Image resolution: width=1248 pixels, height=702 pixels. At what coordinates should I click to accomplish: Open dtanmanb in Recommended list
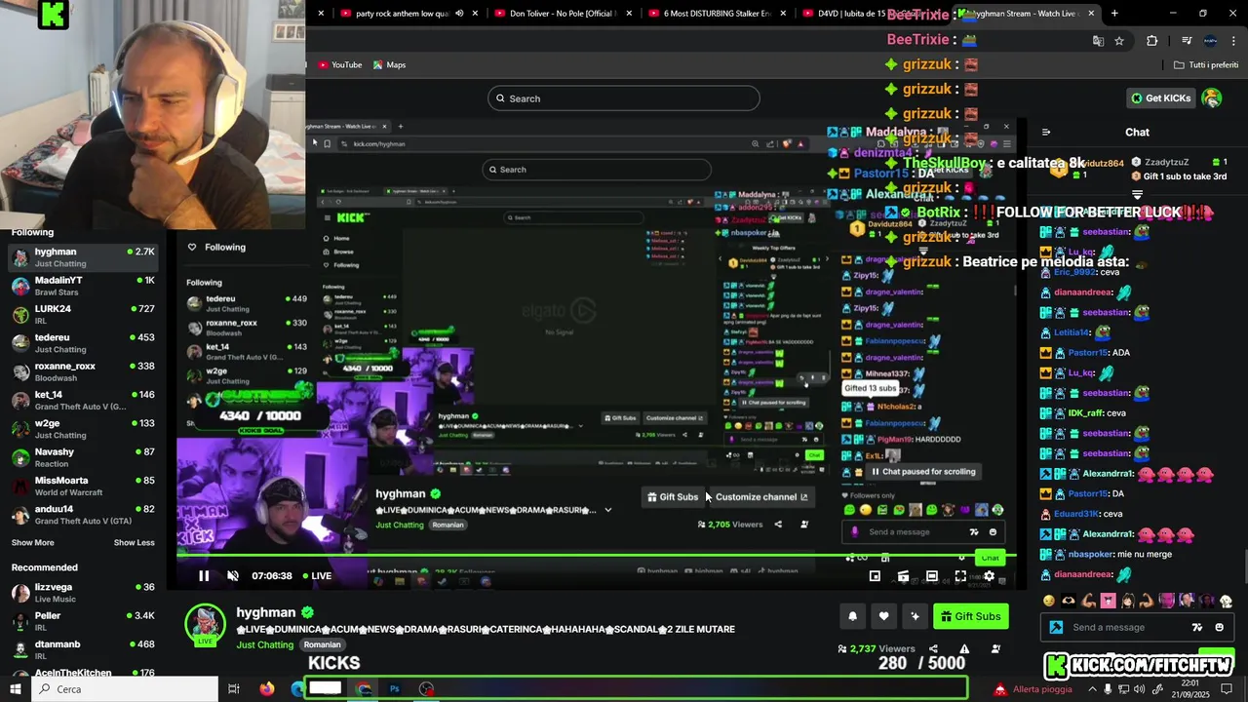point(83,649)
